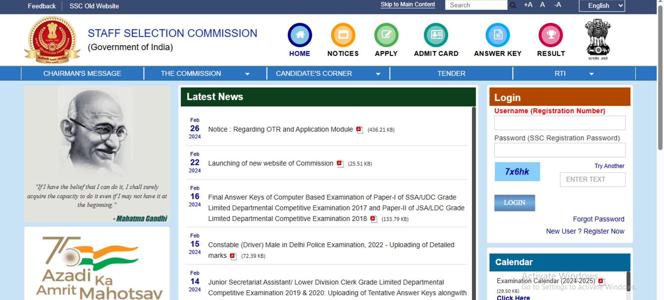664x300 pixels.
Task: Decrease font size with -A
Action: [x=557, y=5]
